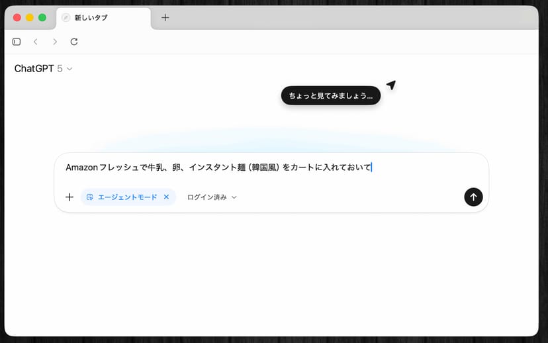Open a new tab with plus button
The width and height of the screenshot is (548, 343).
(x=165, y=18)
